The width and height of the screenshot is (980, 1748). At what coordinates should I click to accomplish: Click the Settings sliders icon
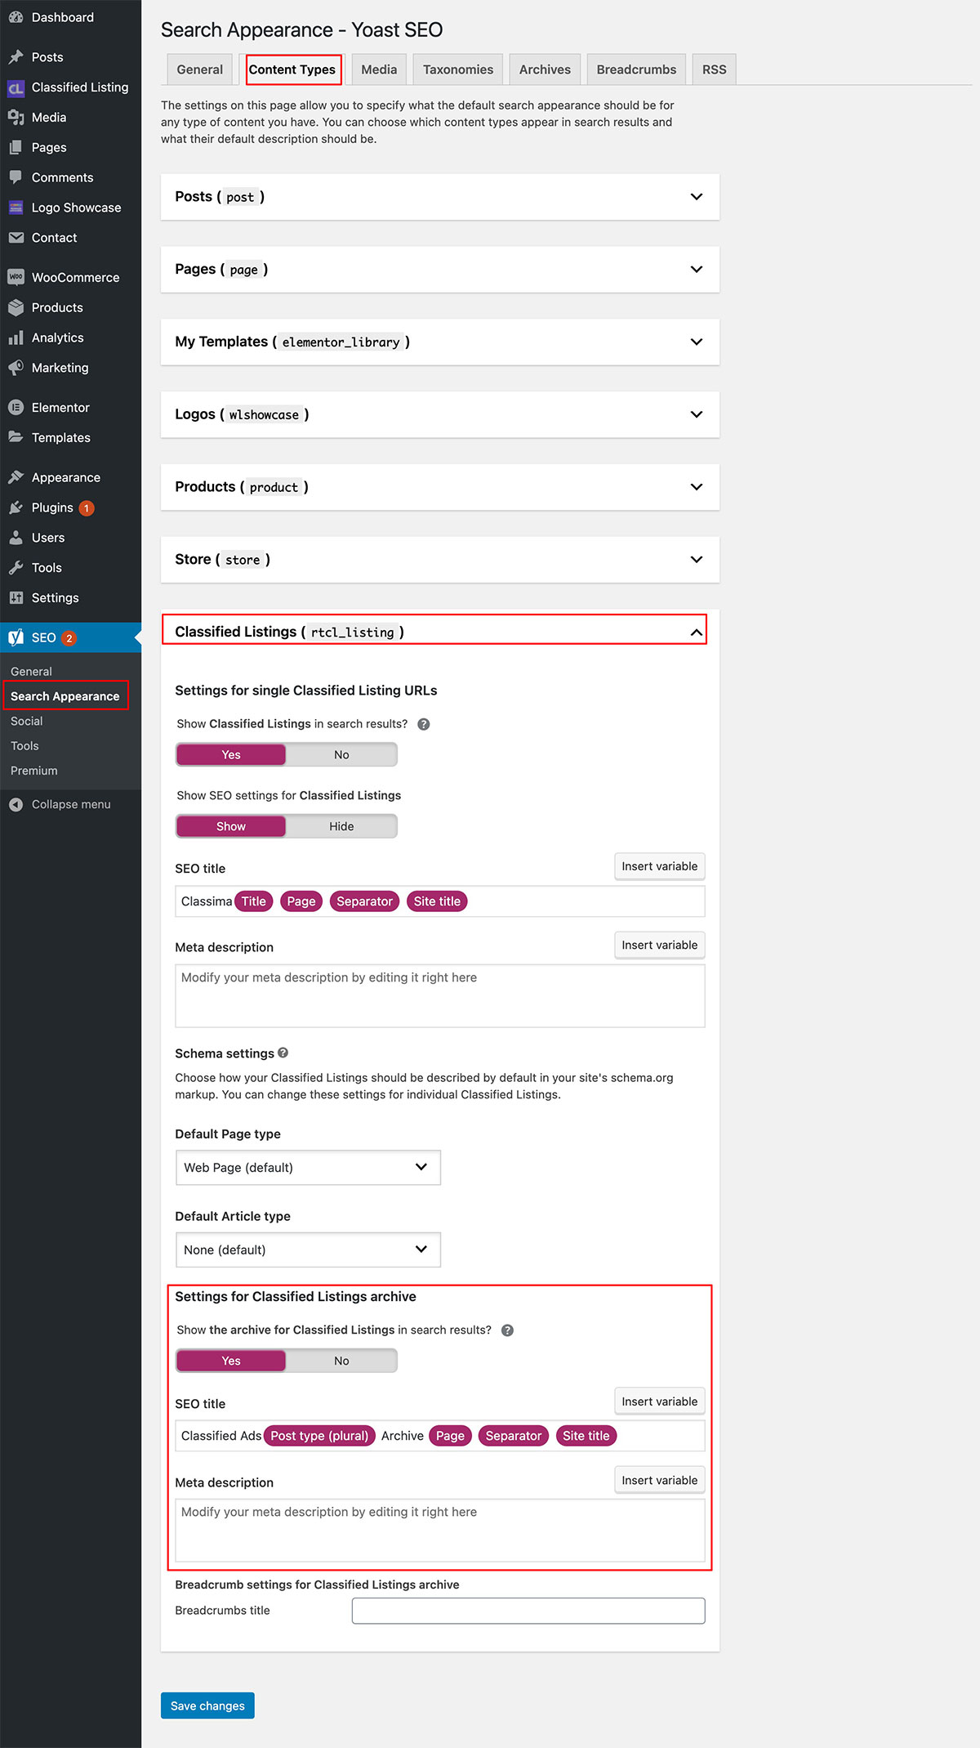pos(16,598)
